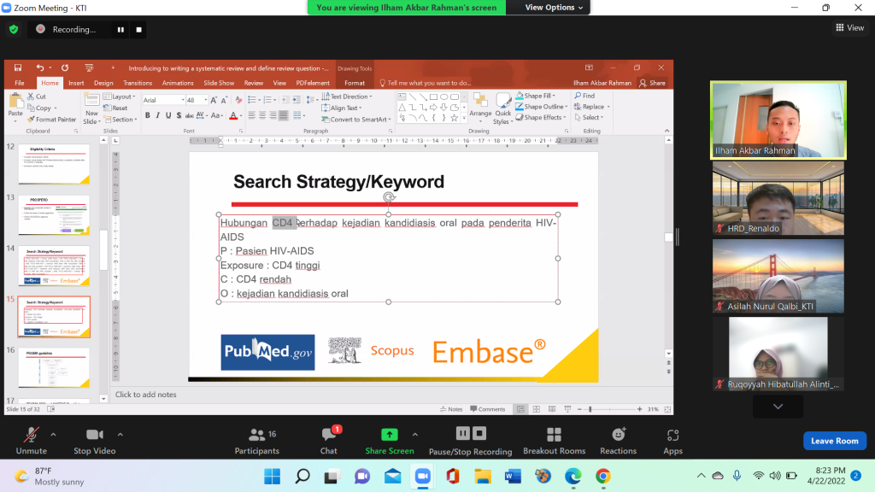Screen dimensions: 875x492
Task: Click PowerPoint Save icon
Action: (18, 68)
